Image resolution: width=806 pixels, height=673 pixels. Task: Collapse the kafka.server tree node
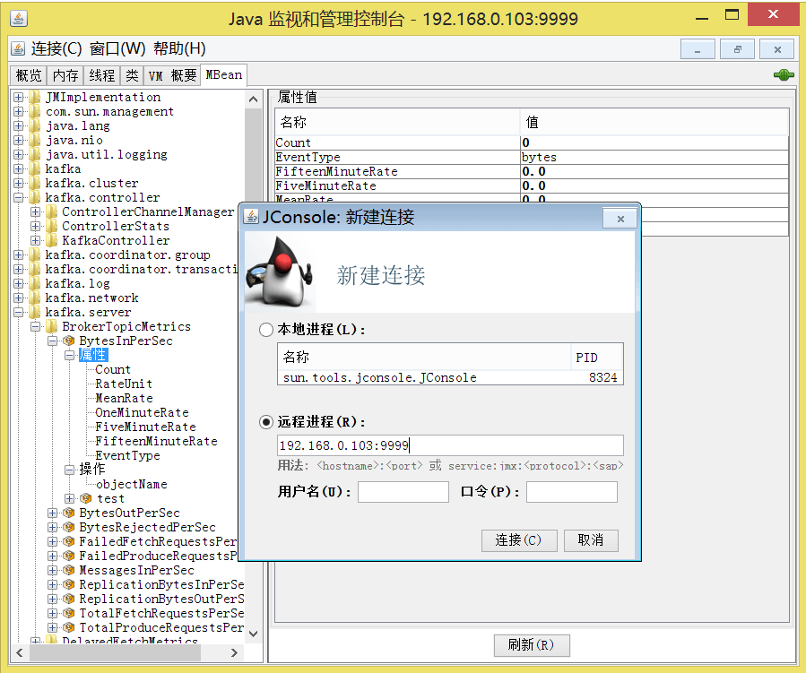(19, 312)
